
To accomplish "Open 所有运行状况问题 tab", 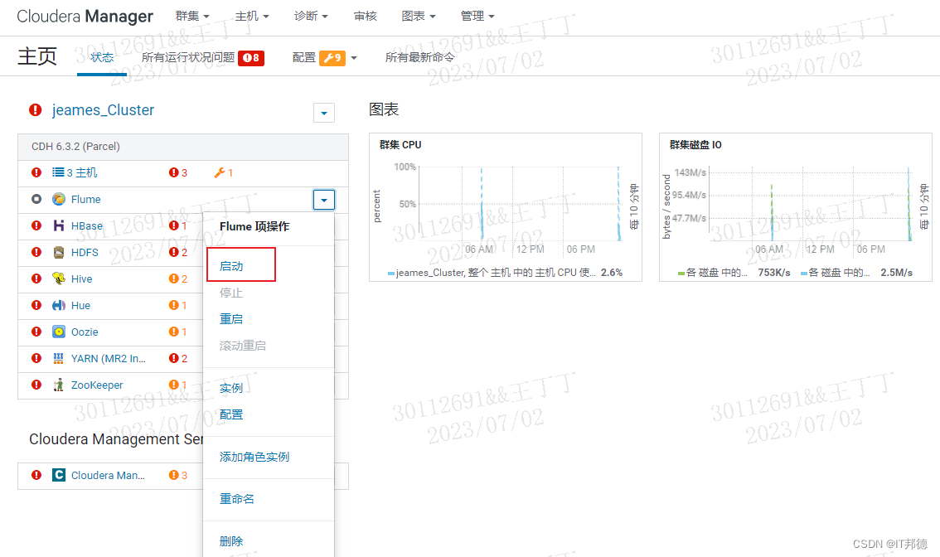I will pos(202,57).
